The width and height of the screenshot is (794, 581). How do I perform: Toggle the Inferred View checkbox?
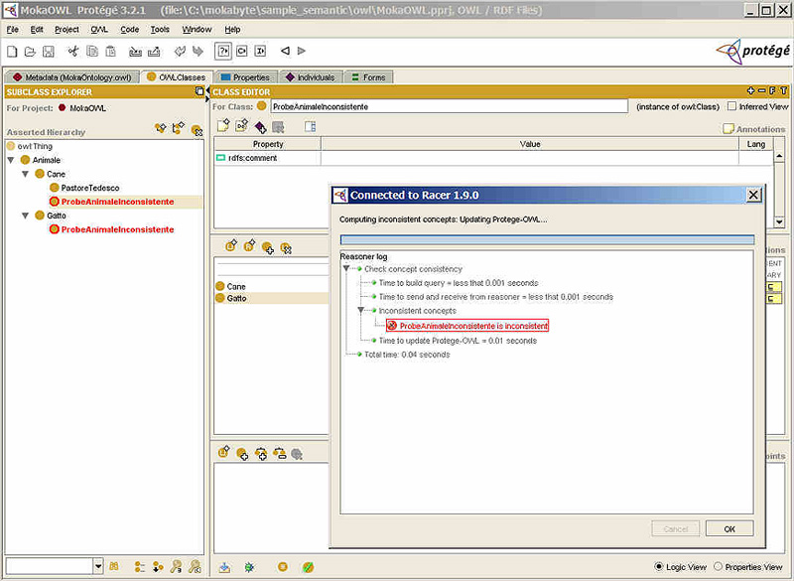[x=731, y=106]
